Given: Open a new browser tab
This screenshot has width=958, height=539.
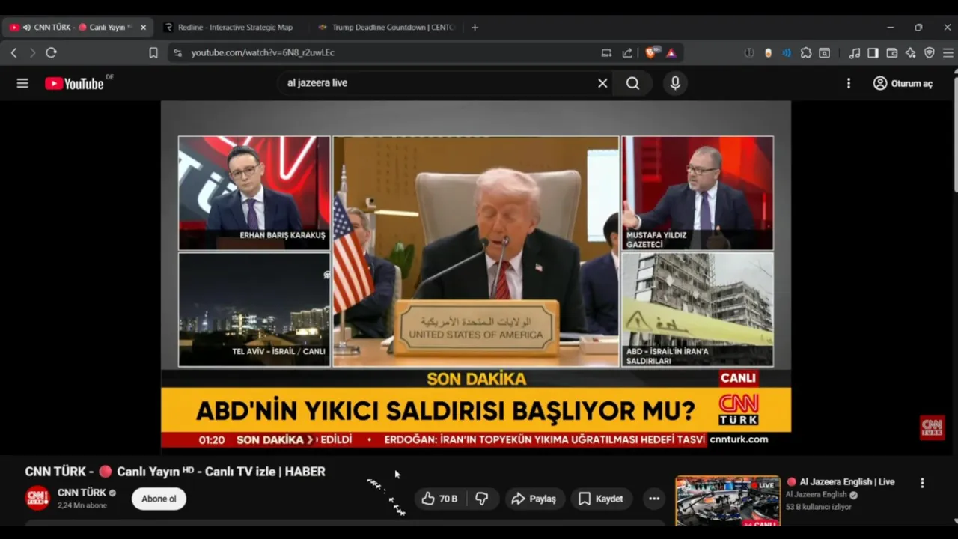Looking at the screenshot, I should (475, 28).
